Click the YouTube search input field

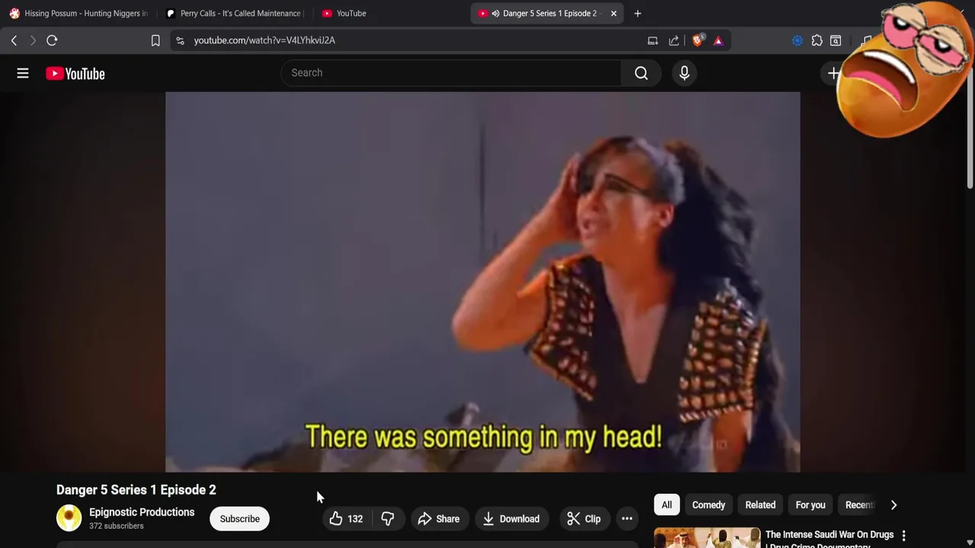pos(452,73)
